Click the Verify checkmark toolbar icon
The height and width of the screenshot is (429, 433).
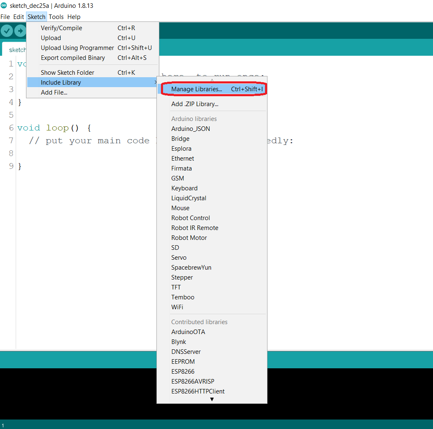click(7, 31)
